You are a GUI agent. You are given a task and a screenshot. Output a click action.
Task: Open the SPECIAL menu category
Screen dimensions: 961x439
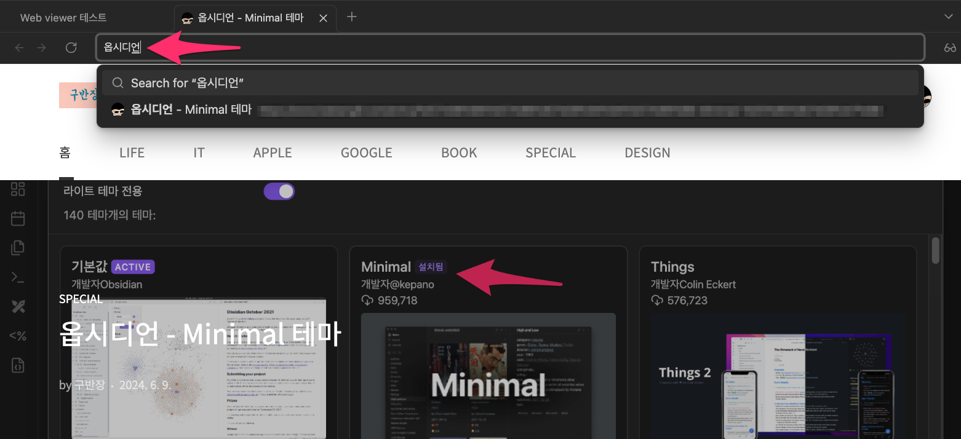pos(551,152)
